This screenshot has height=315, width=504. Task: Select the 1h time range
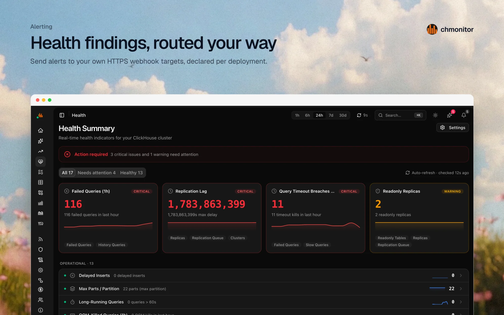tap(297, 115)
